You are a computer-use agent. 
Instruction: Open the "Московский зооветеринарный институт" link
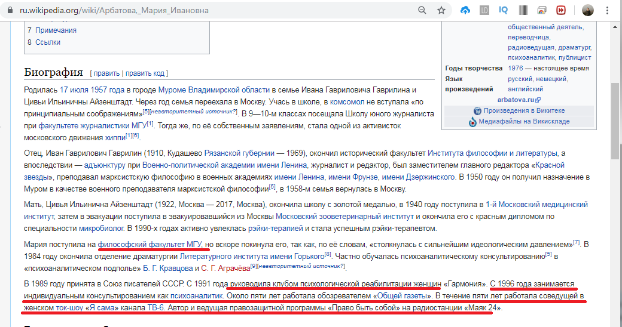pos(344,217)
